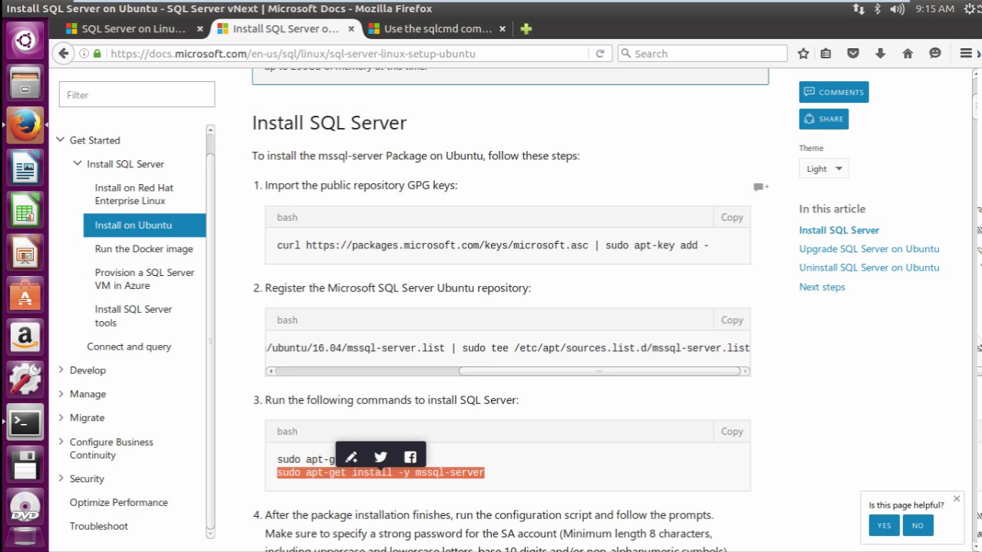Viewport: 982px width, 552px height.
Task: Share highlighted text on Facebook
Action: pyautogui.click(x=410, y=457)
